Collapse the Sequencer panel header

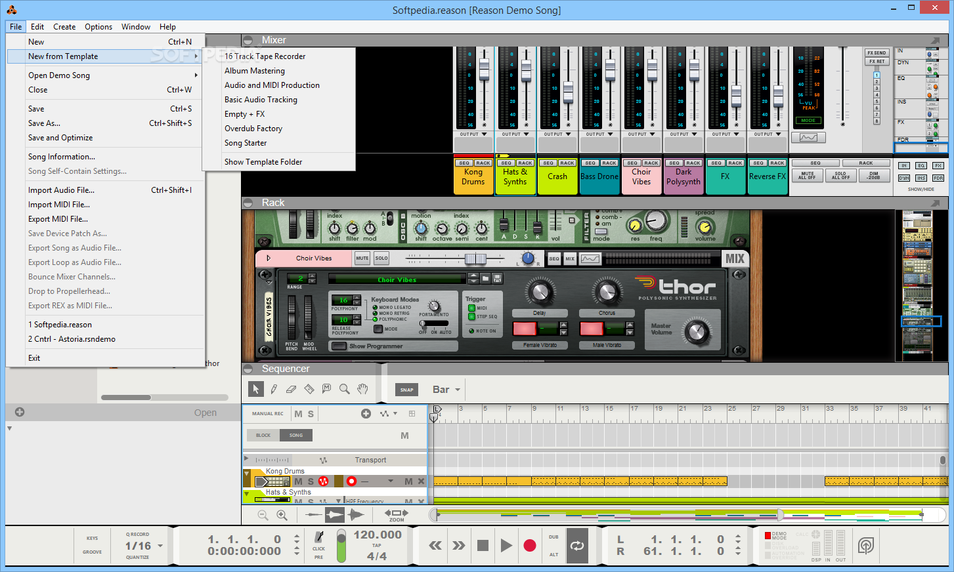click(249, 369)
